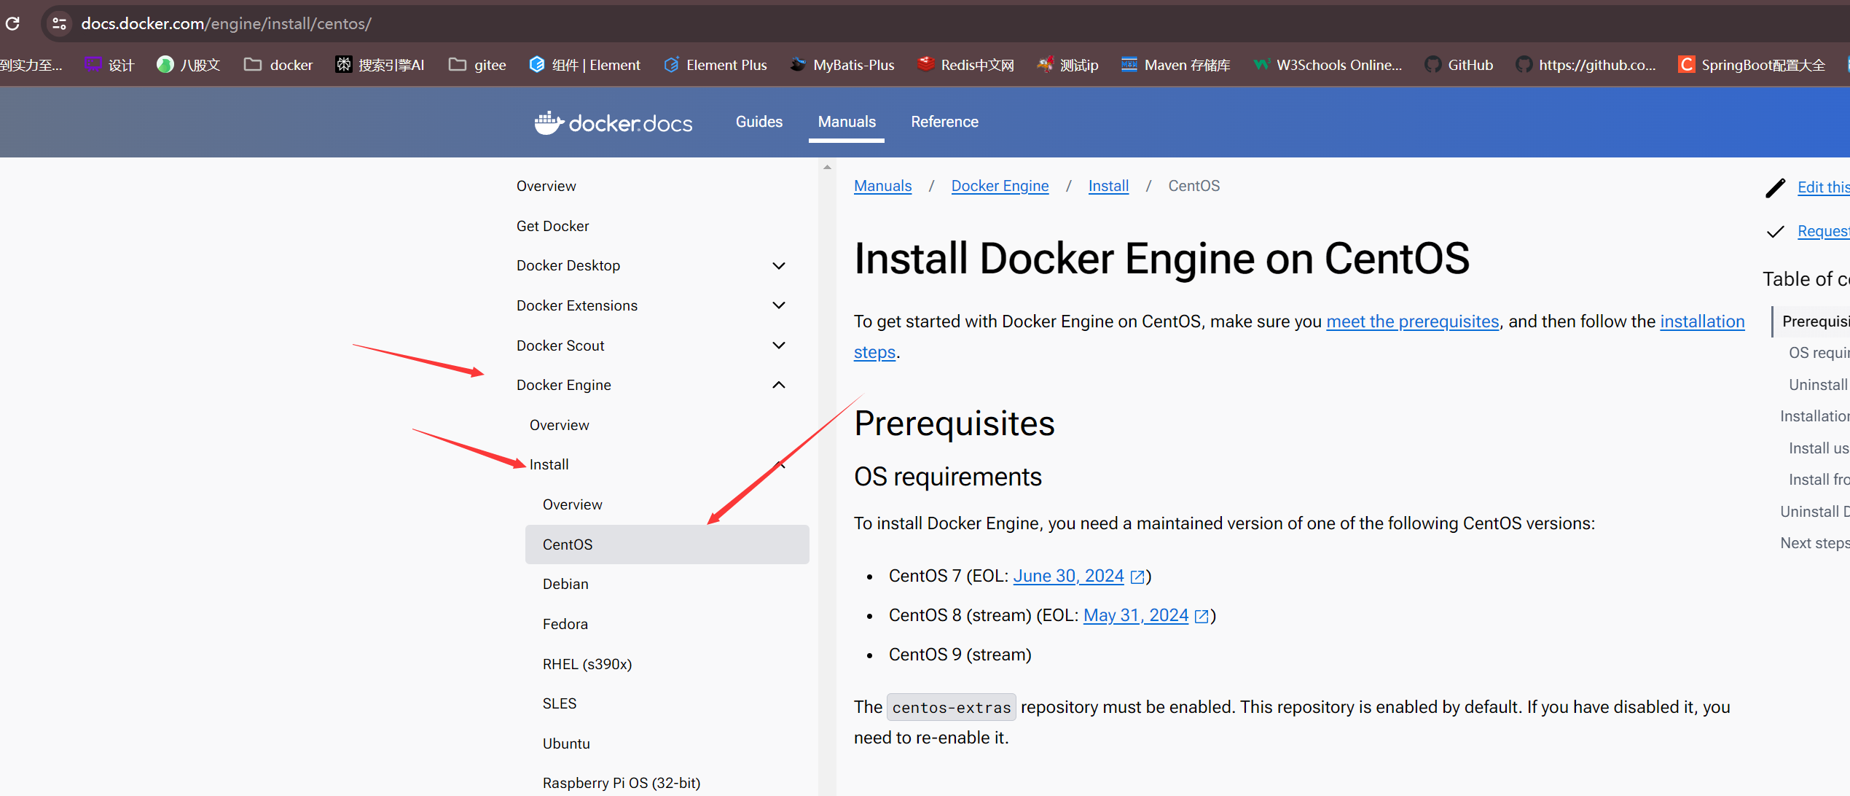Follow the installation steps link
1850x796 pixels.
coord(1702,321)
